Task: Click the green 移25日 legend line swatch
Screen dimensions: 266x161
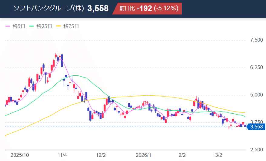Action: pyautogui.click(x=32, y=26)
